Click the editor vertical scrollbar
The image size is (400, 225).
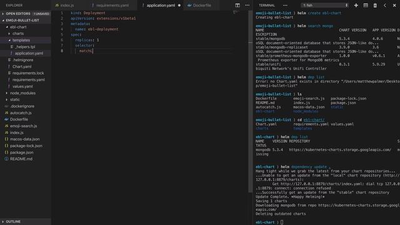pos(250,102)
